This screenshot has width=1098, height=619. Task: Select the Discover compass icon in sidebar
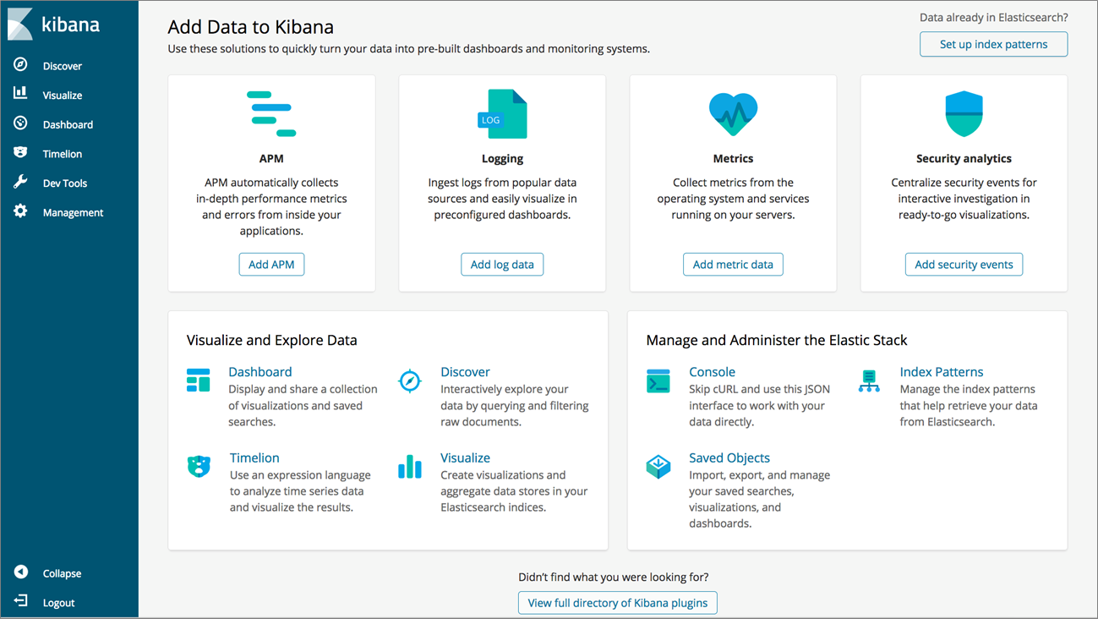click(x=20, y=65)
